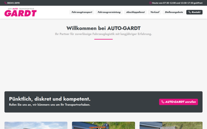Screen dimensions: 207x129
Task: Click the headline 'Pünktlich, diskret und kompetent.'
Action: pyautogui.click(x=50, y=99)
